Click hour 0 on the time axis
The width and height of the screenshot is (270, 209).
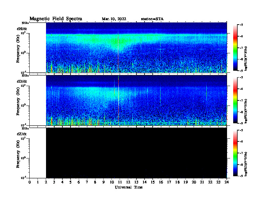(30, 182)
